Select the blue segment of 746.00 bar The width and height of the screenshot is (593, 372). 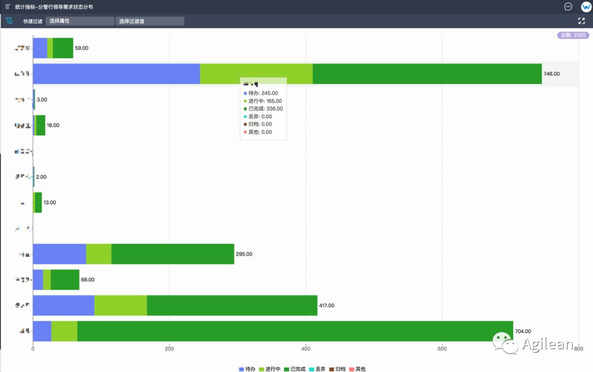click(x=116, y=74)
